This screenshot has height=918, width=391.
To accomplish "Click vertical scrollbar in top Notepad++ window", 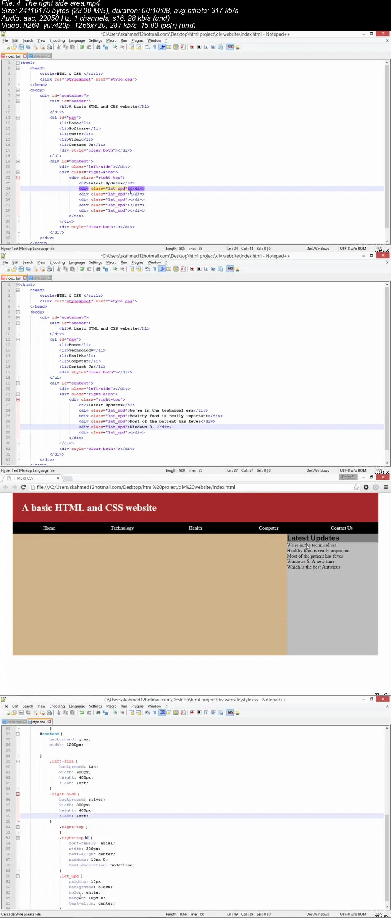I will (x=387, y=152).
